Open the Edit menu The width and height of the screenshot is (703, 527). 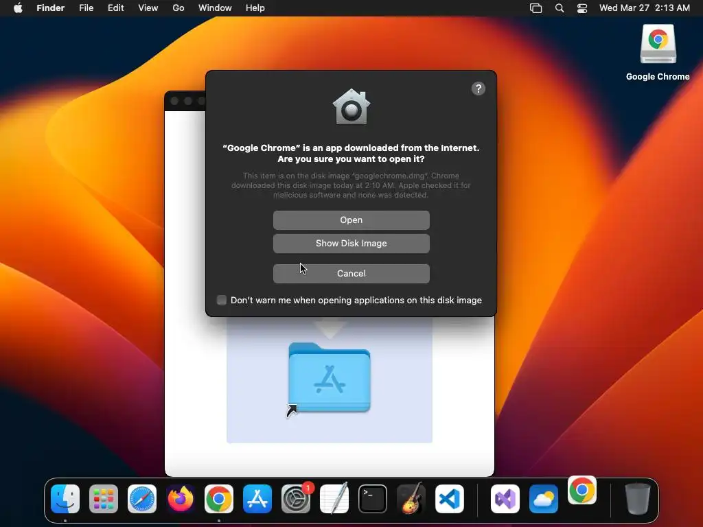click(115, 8)
